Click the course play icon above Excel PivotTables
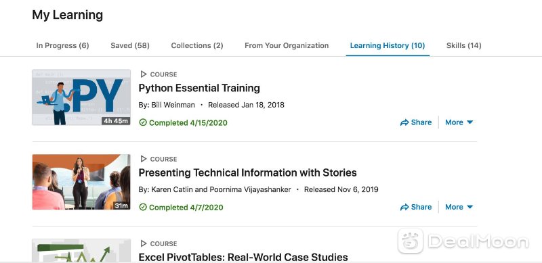 point(144,243)
